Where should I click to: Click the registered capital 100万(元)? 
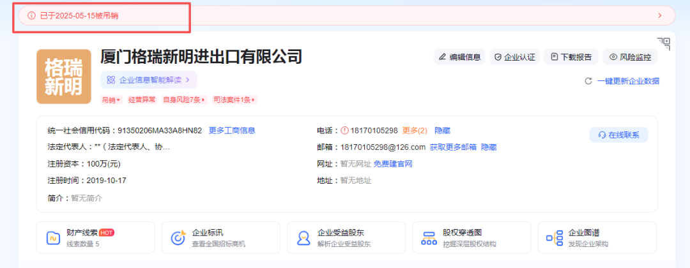(104, 164)
